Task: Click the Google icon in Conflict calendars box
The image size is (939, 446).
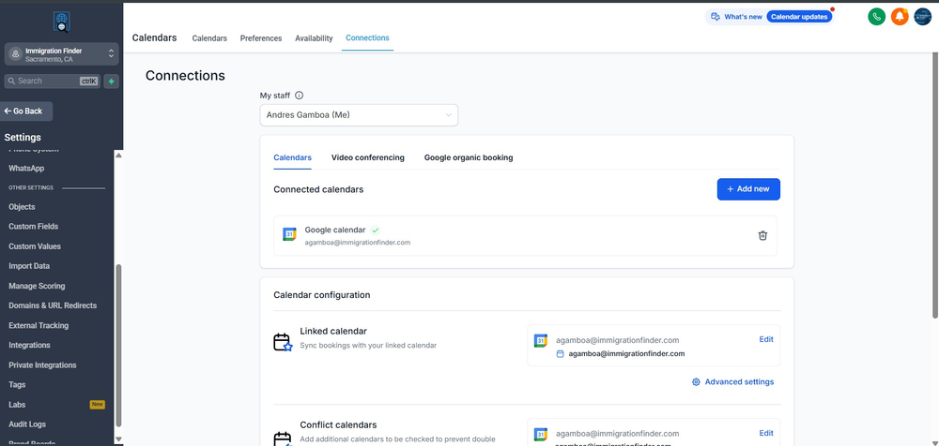Action: coord(541,435)
